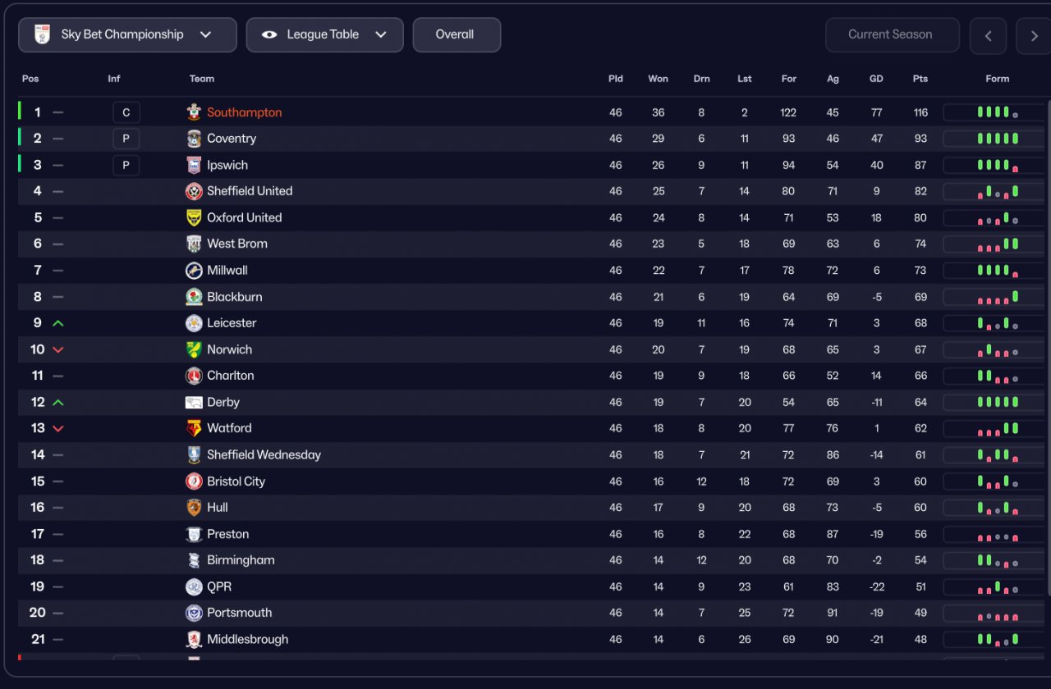Screen dimensions: 1051x689
Task: Sort table by Pts column header
Action: point(920,79)
